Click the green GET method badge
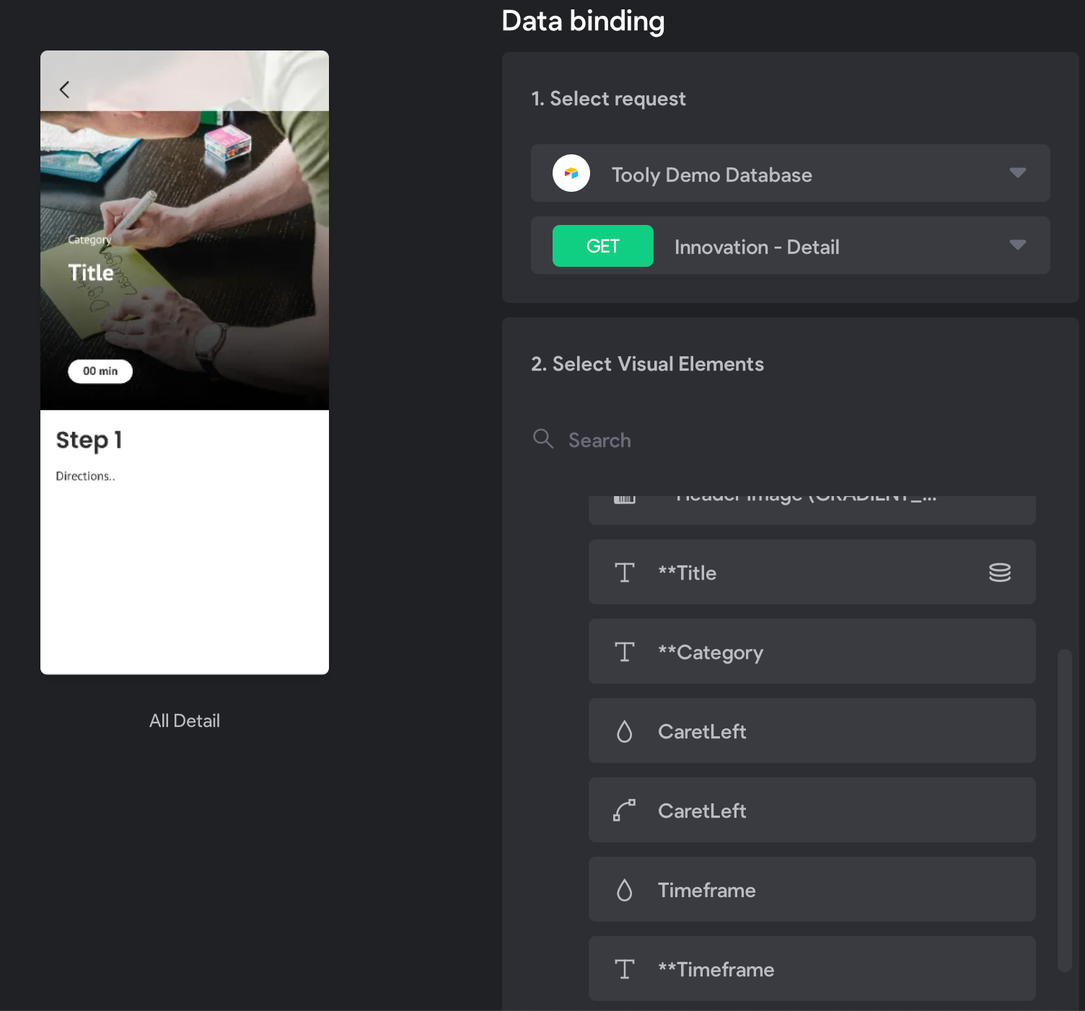This screenshot has height=1011, width=1085. click(603, 246)
